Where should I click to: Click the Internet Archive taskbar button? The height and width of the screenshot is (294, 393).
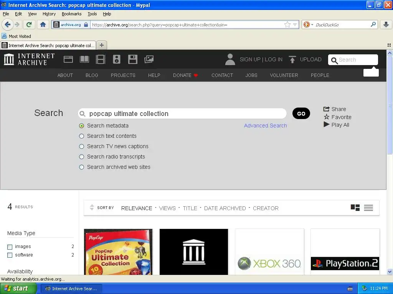pyautogui.click(x=71, y=289)
